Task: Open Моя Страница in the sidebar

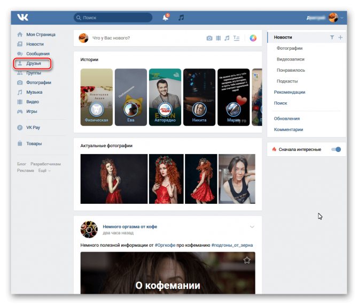Action: point(41,35)
